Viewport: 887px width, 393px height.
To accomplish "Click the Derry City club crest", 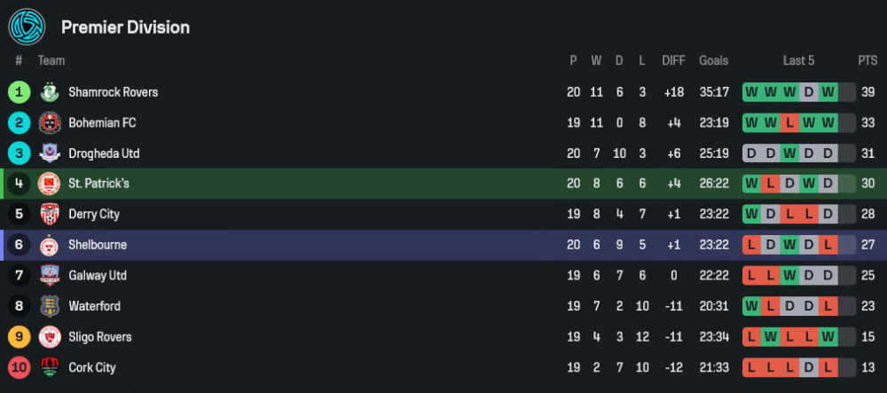I will tap(49, 215).
